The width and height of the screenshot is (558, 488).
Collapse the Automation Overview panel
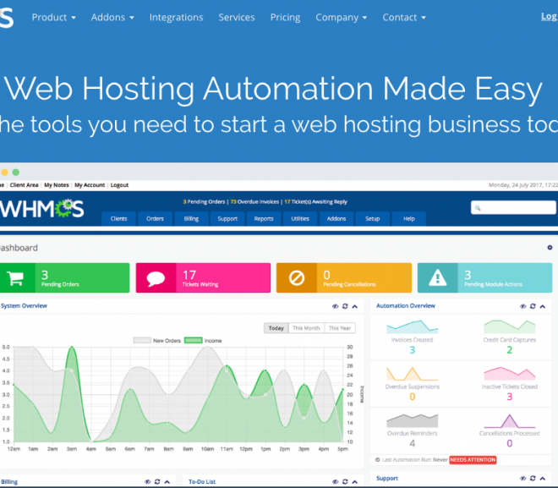(542, 306)
